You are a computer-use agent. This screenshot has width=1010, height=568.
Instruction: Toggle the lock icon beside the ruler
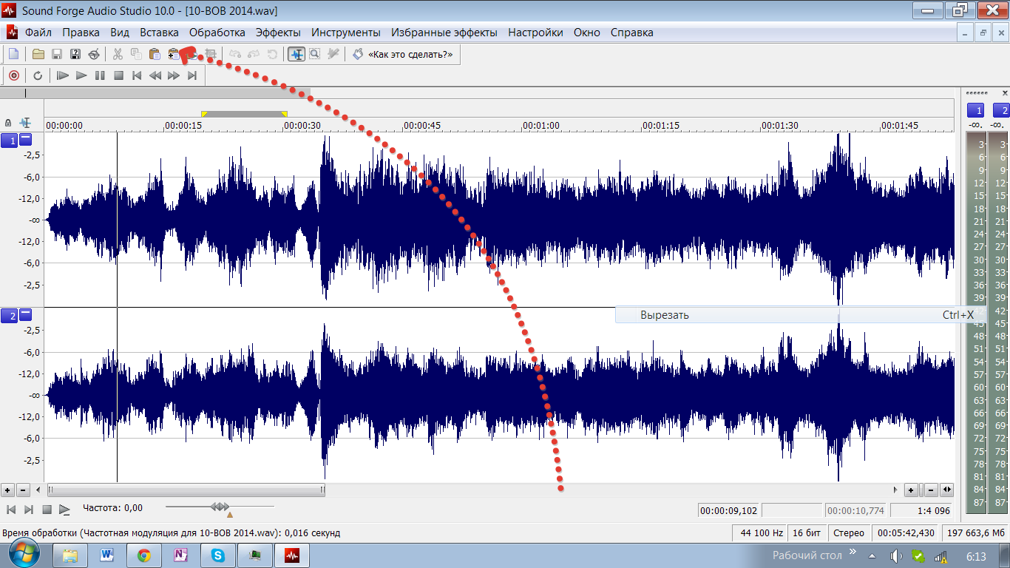pos(8,123)
